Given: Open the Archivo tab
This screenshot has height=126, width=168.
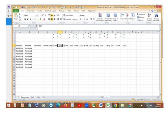Looking at the screenshot, I should 16,11.
